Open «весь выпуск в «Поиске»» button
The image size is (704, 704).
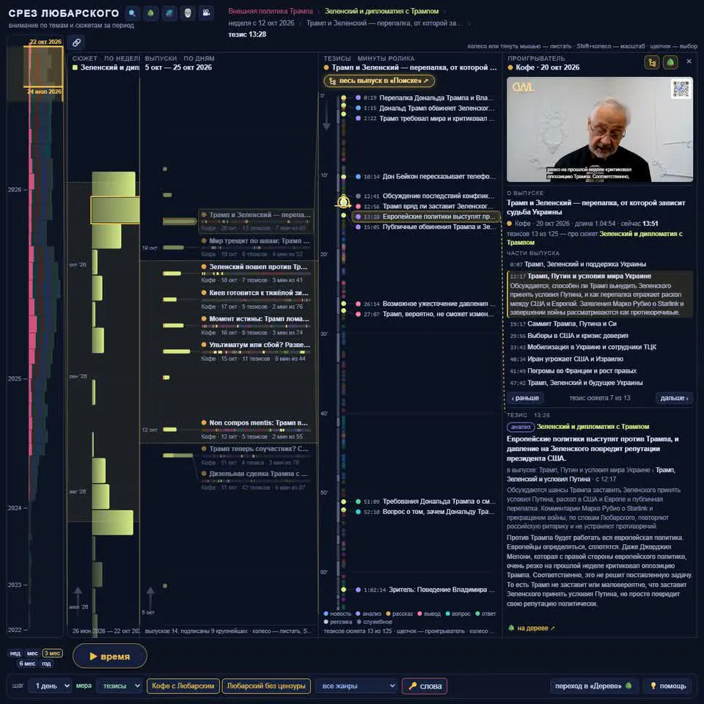point(379,81)
